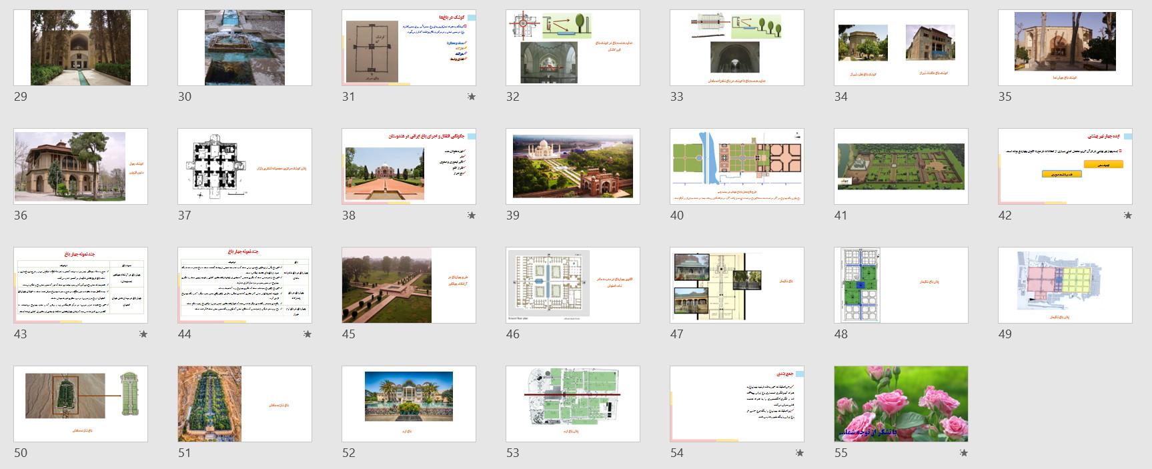Choose slide 52 with the palace and palms

point(408,404)
